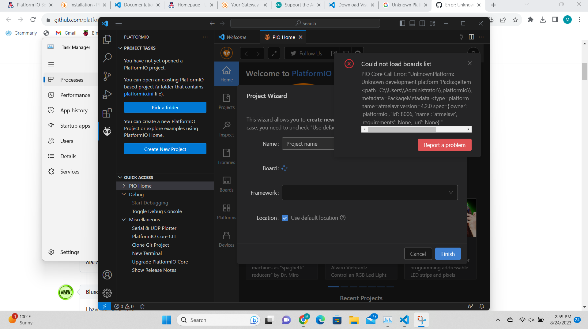Screen dimensions: 588x329
Task: Dismiss the Could not load boards list notification
Action: coord(470,63)
